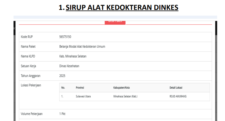The width and height of the screenshot is (225, 121).
Task: Select row number 1. in location table
Action: (x=62, y=96)
